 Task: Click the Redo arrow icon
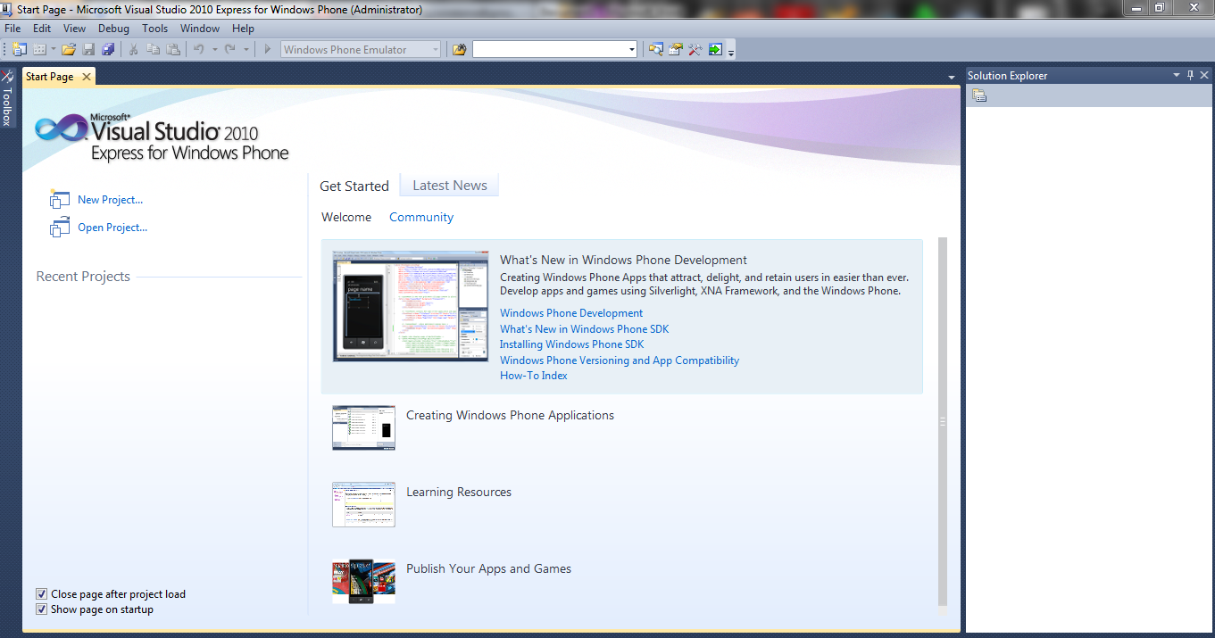[230, 50]
